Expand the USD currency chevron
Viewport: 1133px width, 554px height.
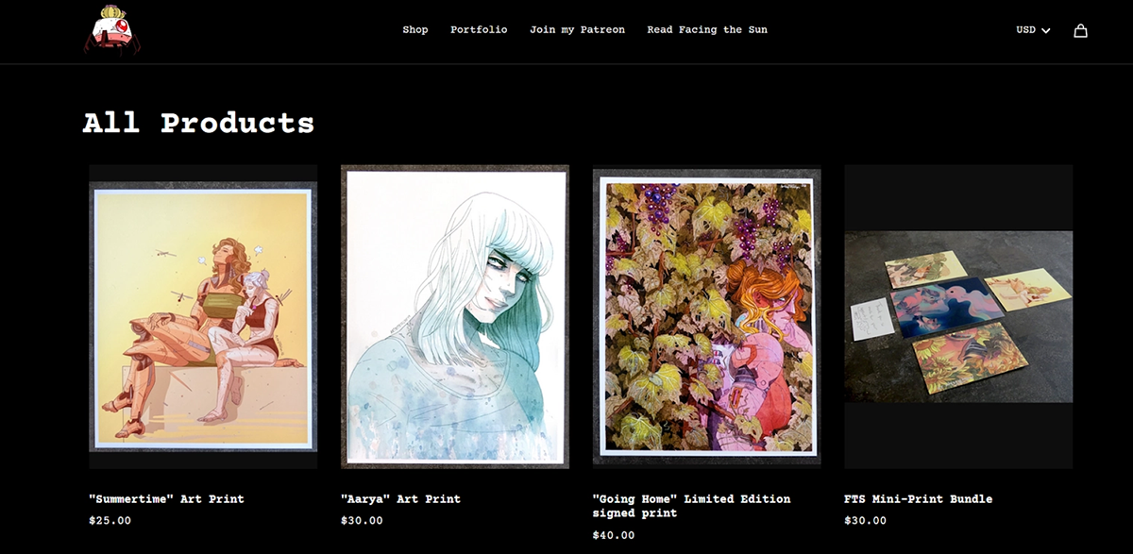[1045, 31]
